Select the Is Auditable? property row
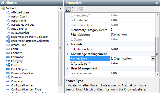160x93 pixels. 112,20
